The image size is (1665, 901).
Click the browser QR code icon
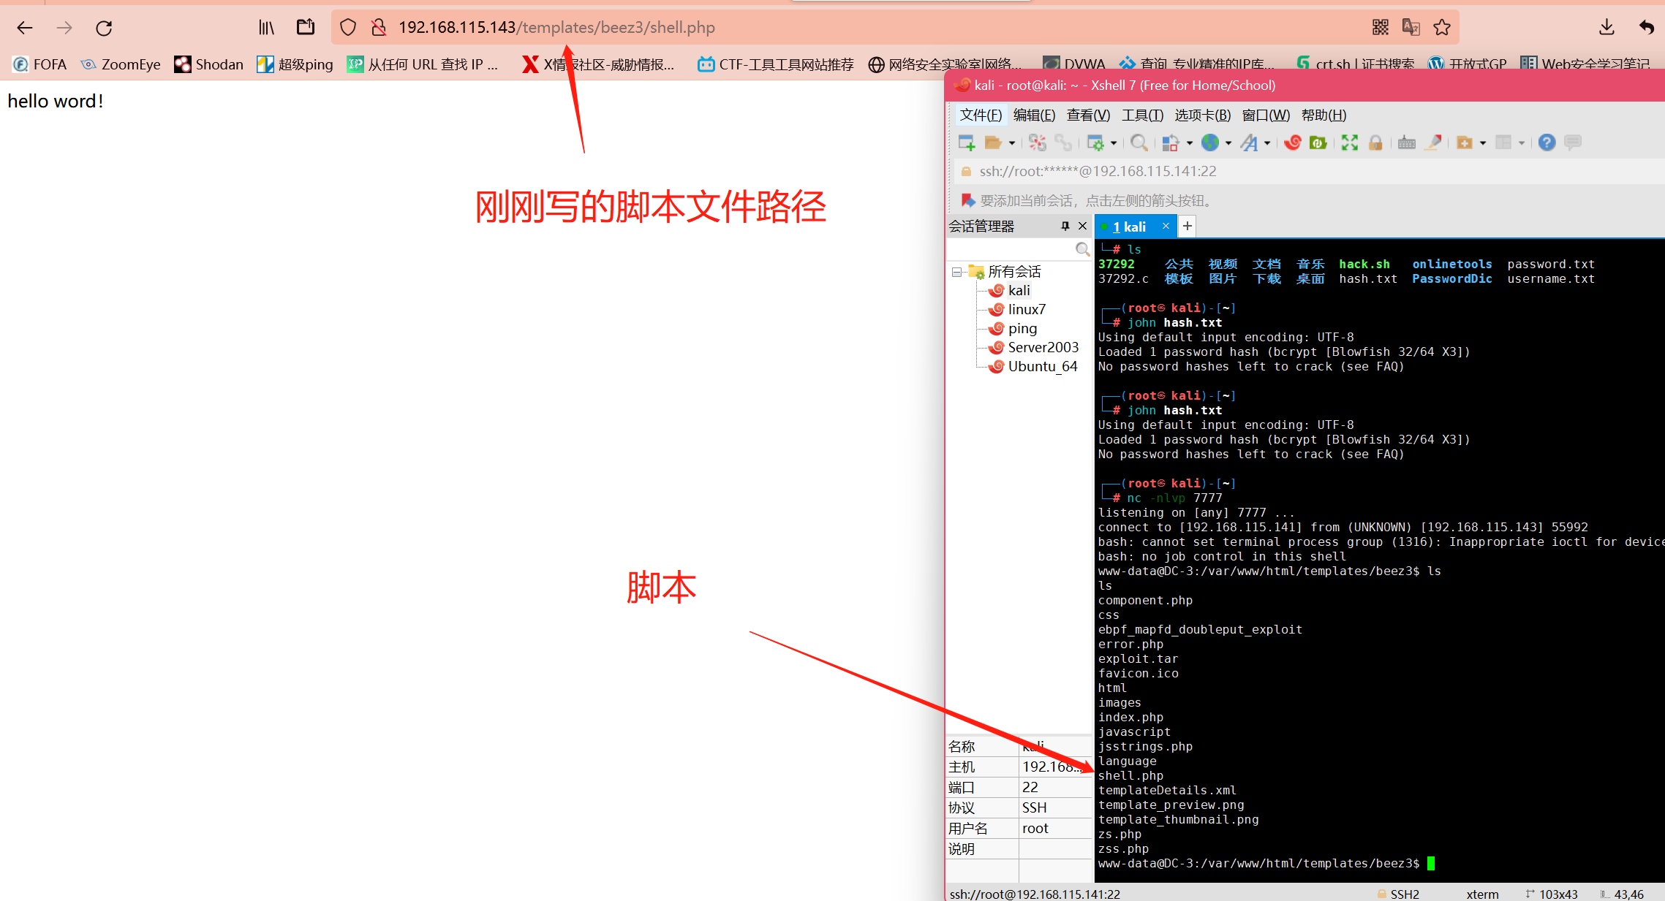tap(1380, 28)
